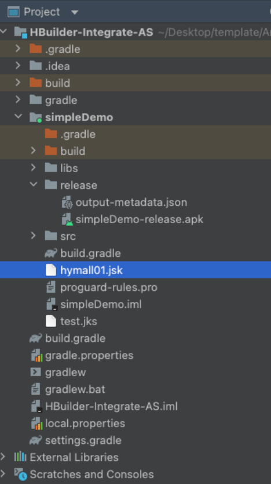Viewport: 271px width, 484px height.
Task: Click the Scratches and Consoles icon
Action: coord(21,474)
